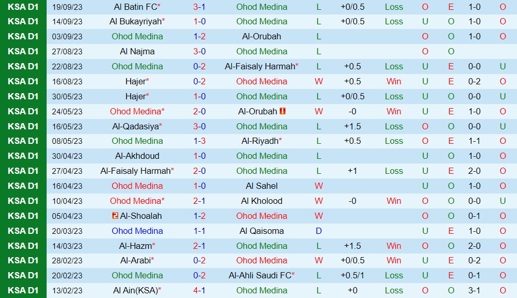
Task: Select the Al Qaisoma team link
Action: tap(262, 231)
